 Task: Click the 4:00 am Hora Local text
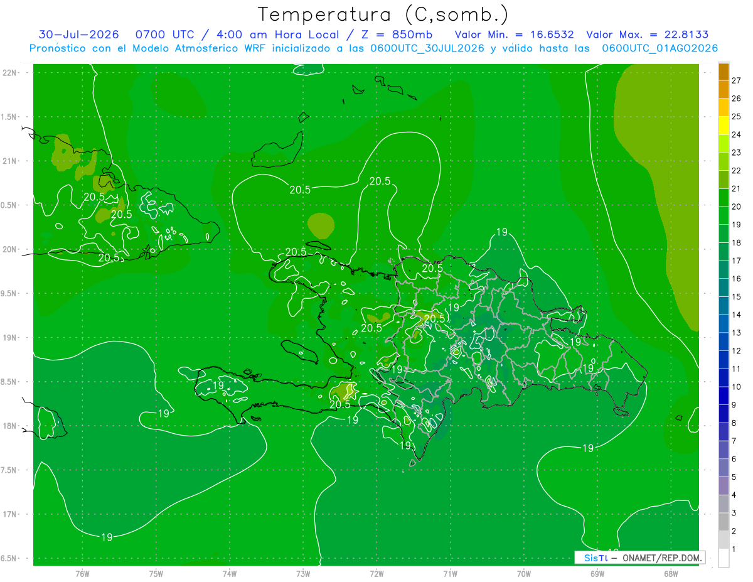(x=277, y=35)
